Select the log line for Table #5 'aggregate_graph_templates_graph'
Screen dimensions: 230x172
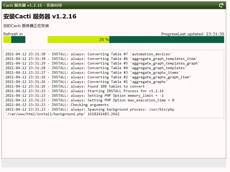click(102, 63)
